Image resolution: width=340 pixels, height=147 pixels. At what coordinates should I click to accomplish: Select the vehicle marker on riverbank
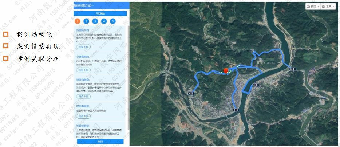pyautogui.click(x=256, y=85)
